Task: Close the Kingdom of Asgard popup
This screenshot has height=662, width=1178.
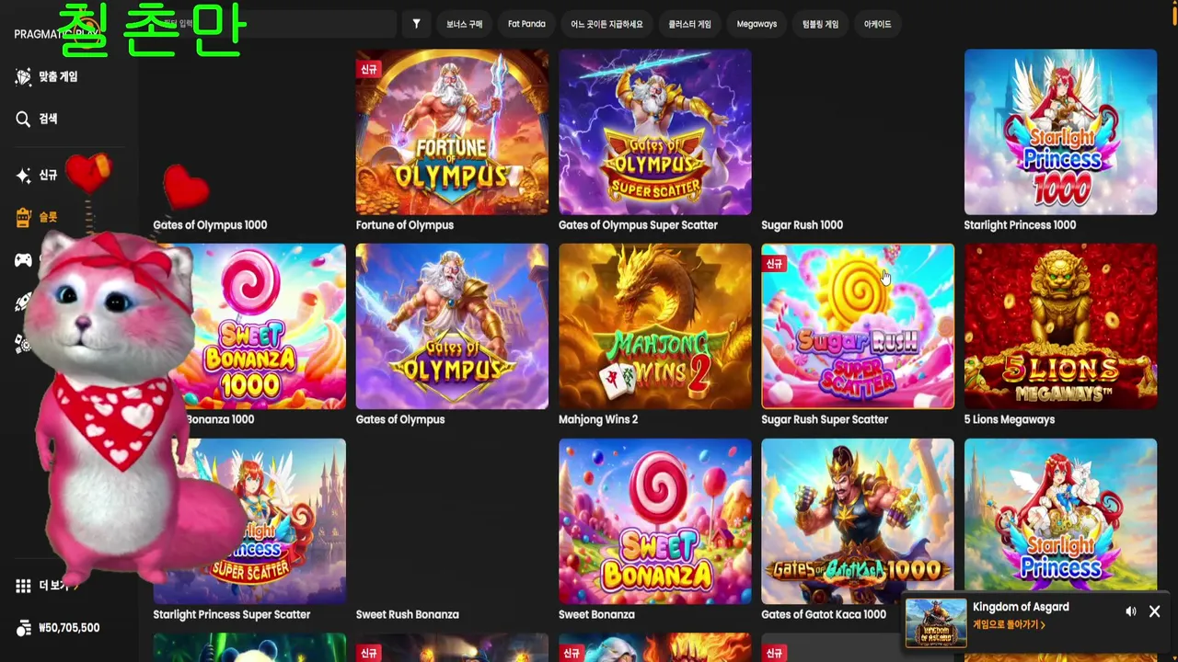Action: tap(1154, 611)
